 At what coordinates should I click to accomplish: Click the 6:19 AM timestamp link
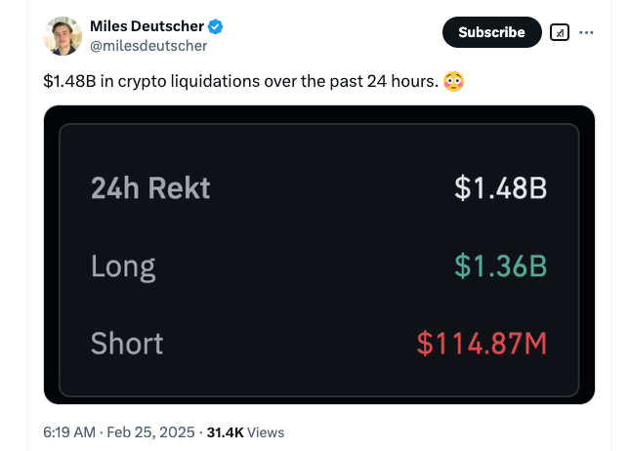coord(69,432)
